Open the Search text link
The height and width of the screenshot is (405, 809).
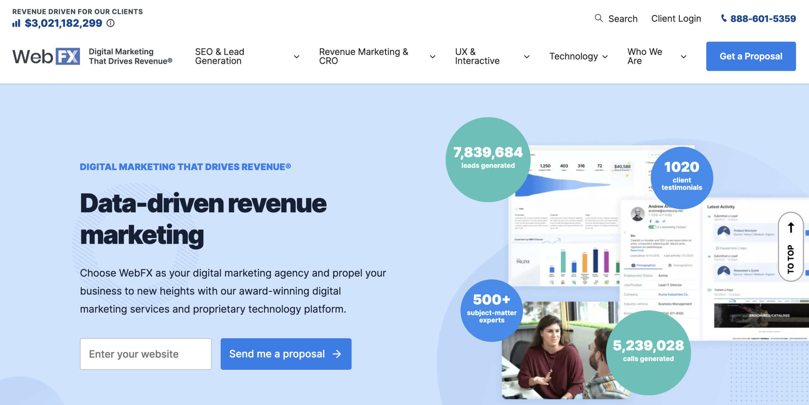pos(623,19)
